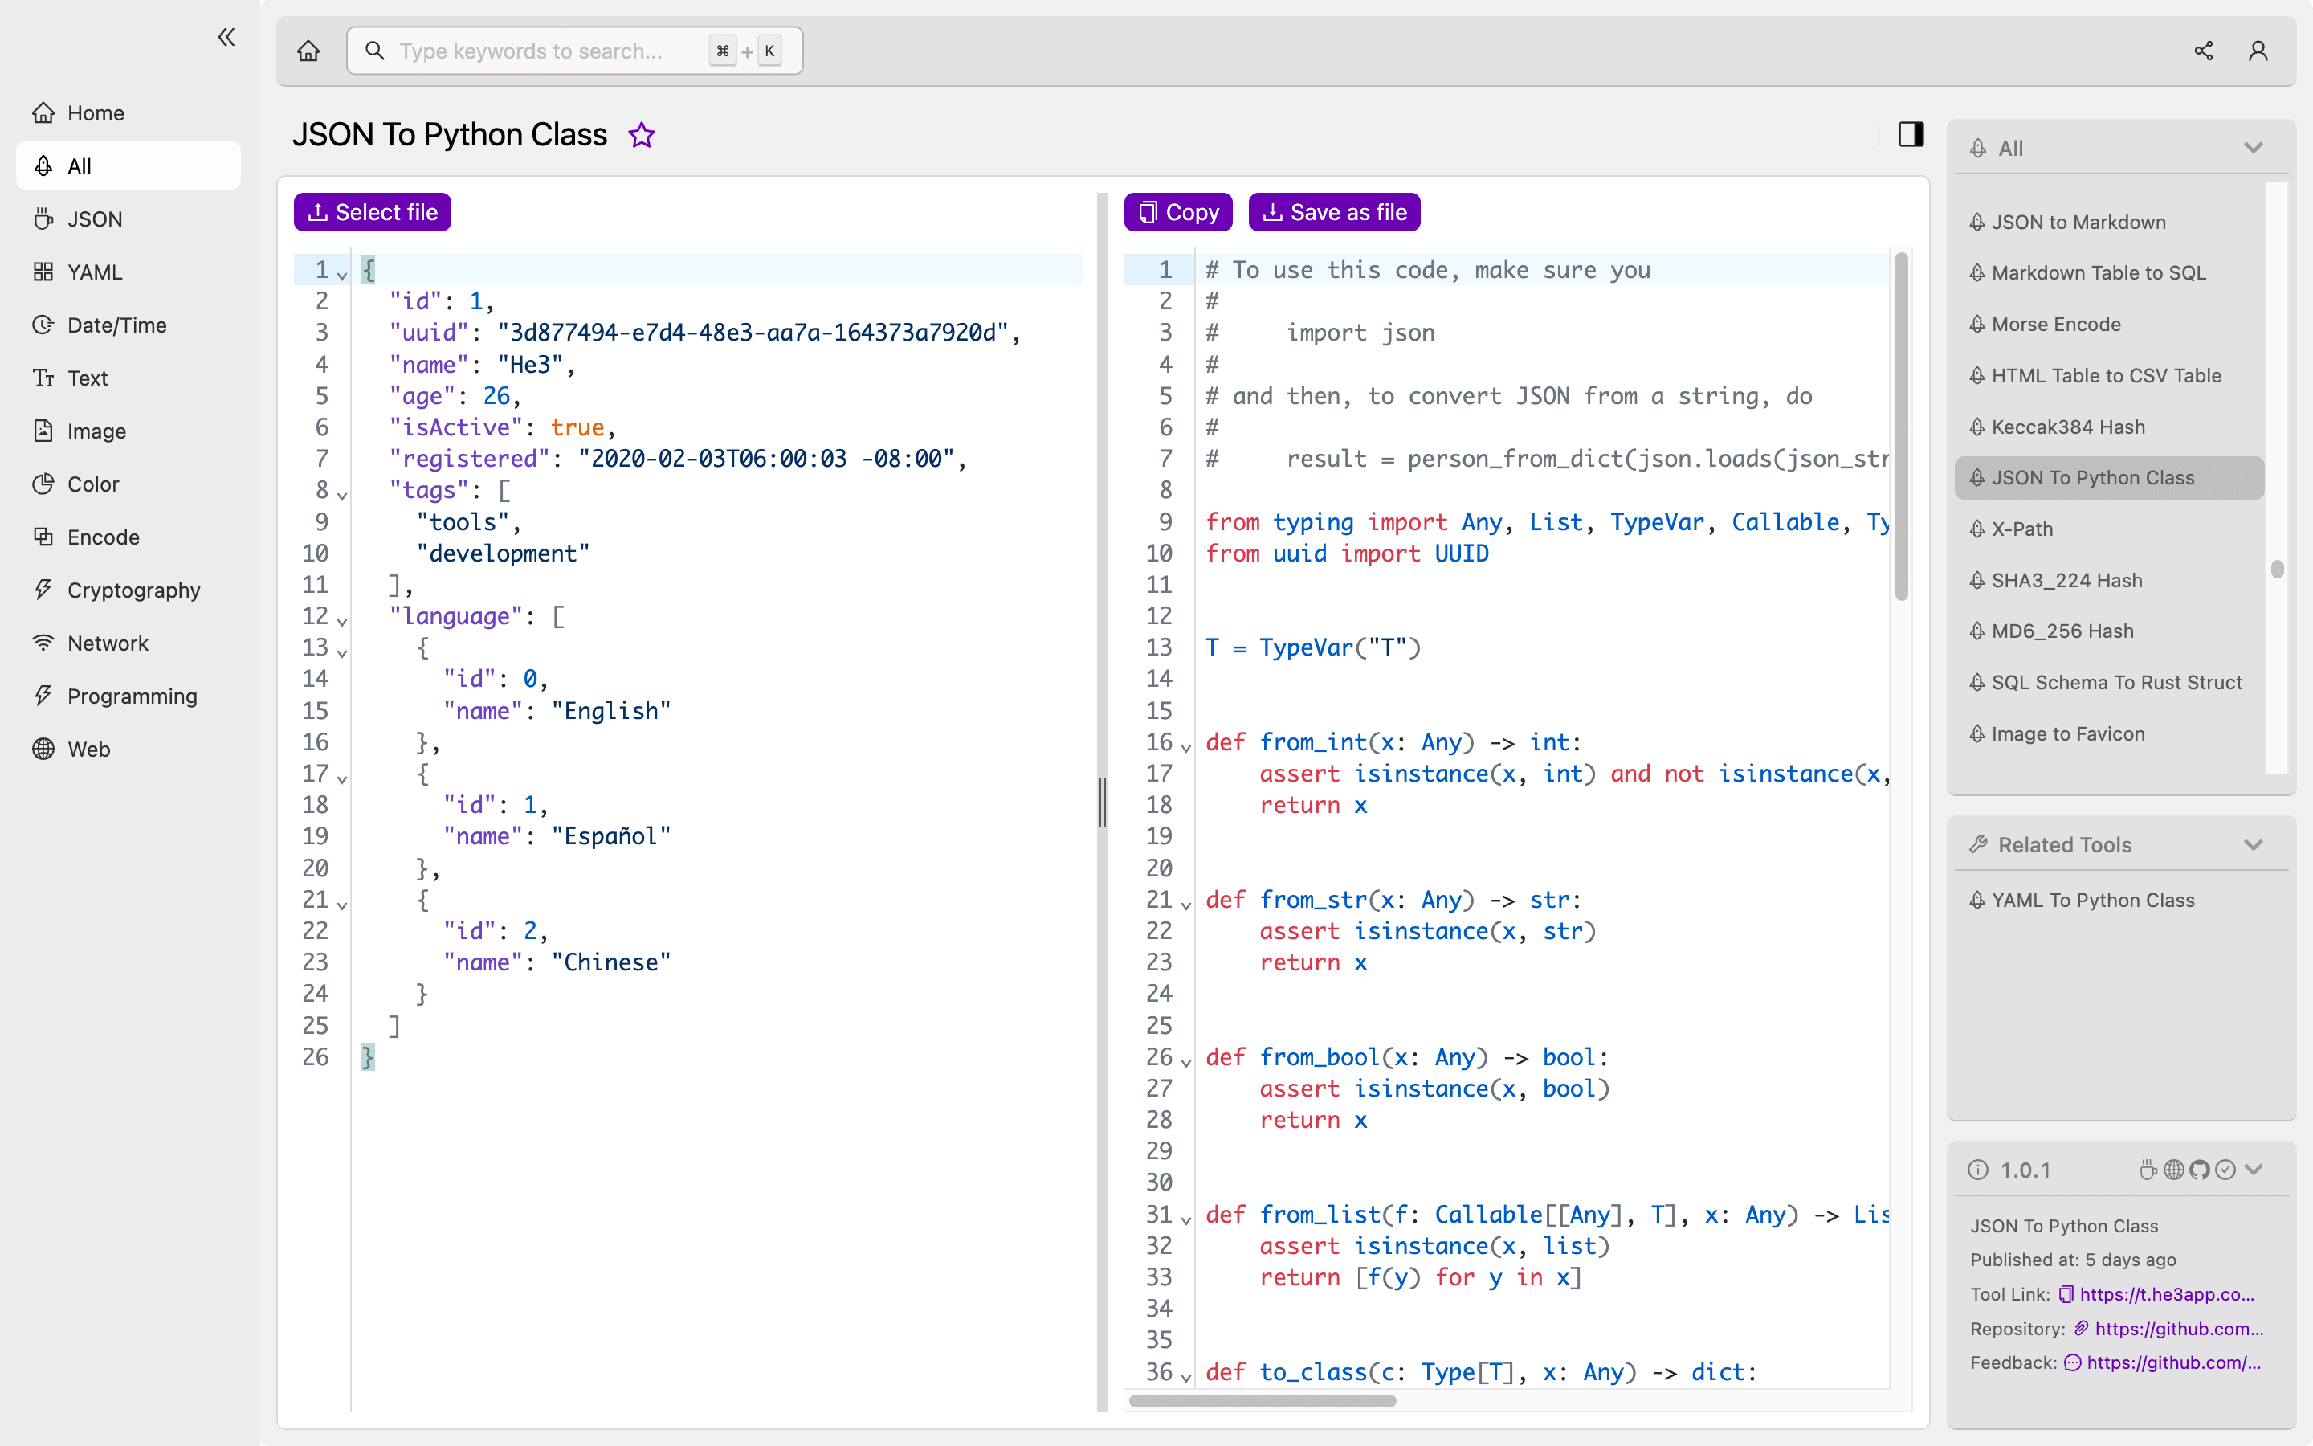Screen dimensions: 2313x1446
Task: Select the Image to Favicon tool icon
Action: pyautogui.click(x=1978, y=733)
